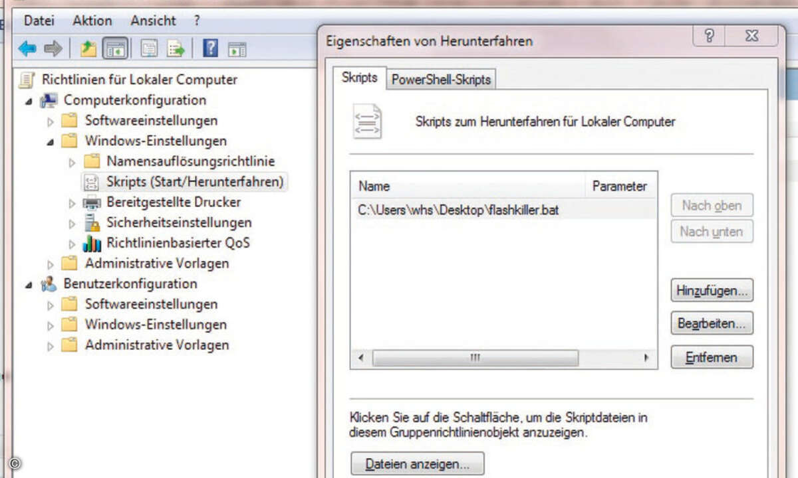
Task: Click the blue Back arrow in toolbar
Action: coord(27,48)
